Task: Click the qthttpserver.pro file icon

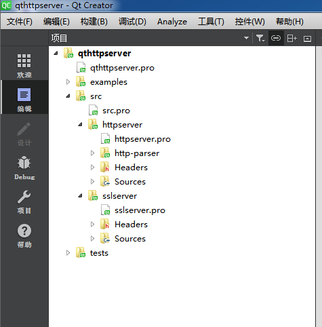Action: 81,67
